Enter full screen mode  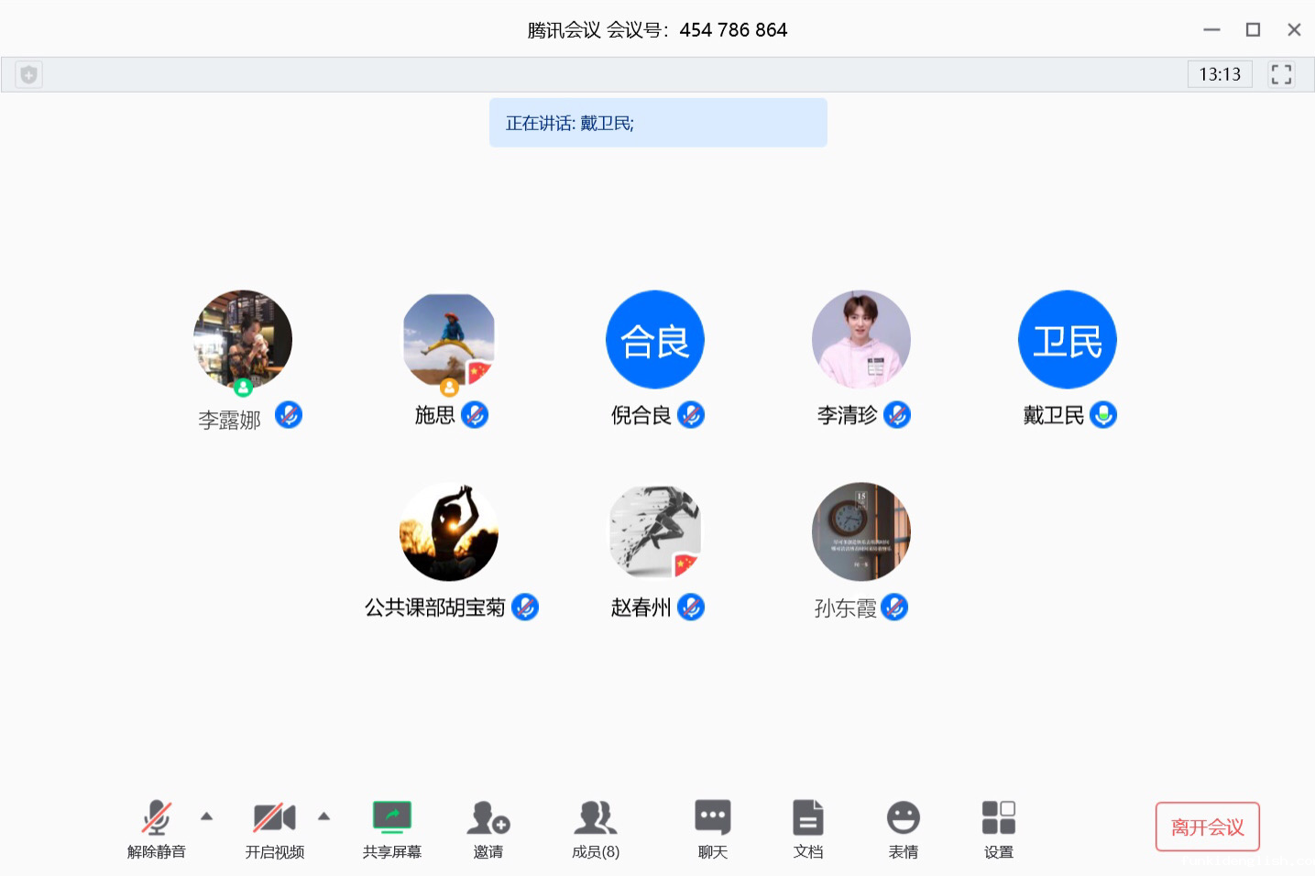point(1281,74)
